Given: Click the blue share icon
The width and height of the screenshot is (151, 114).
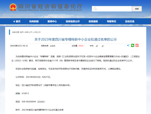Looking at the screenshot, I should coord(128,45).
